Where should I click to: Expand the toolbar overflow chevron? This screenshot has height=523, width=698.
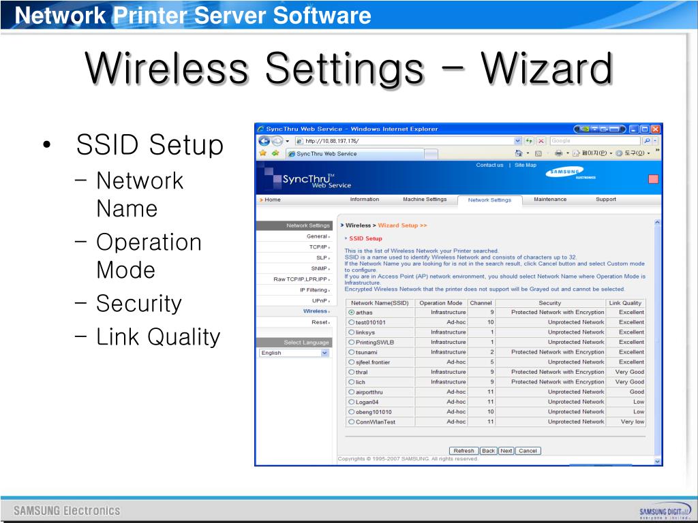point(657,151)
